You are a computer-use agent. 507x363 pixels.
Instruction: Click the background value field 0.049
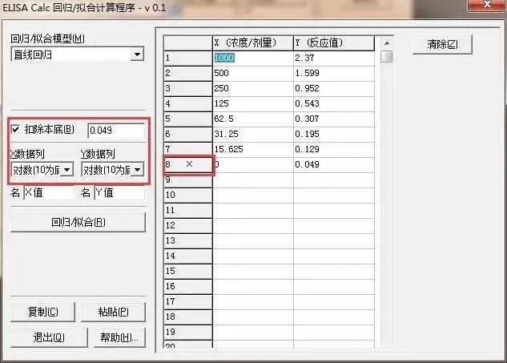click(x=116, y=131)
